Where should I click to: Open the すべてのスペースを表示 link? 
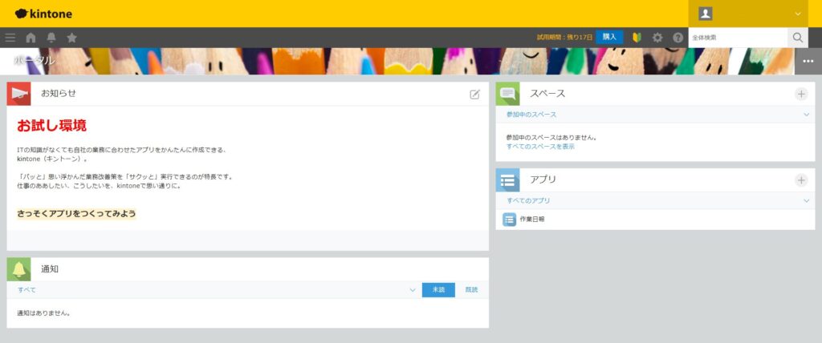point(540,147)
